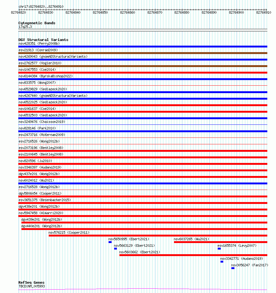Select esv2473716 (McKernan2009) label

[x=42, y=135]
